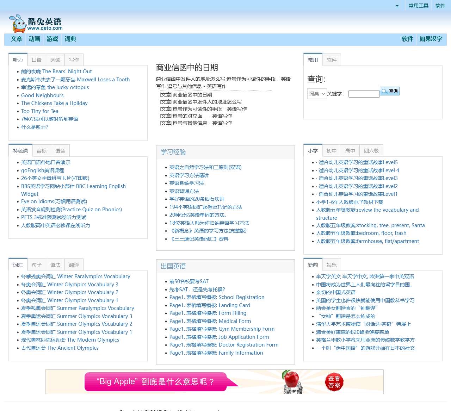Select the 四六级 tab
451x411 pixels.
(x=371, y=151)
